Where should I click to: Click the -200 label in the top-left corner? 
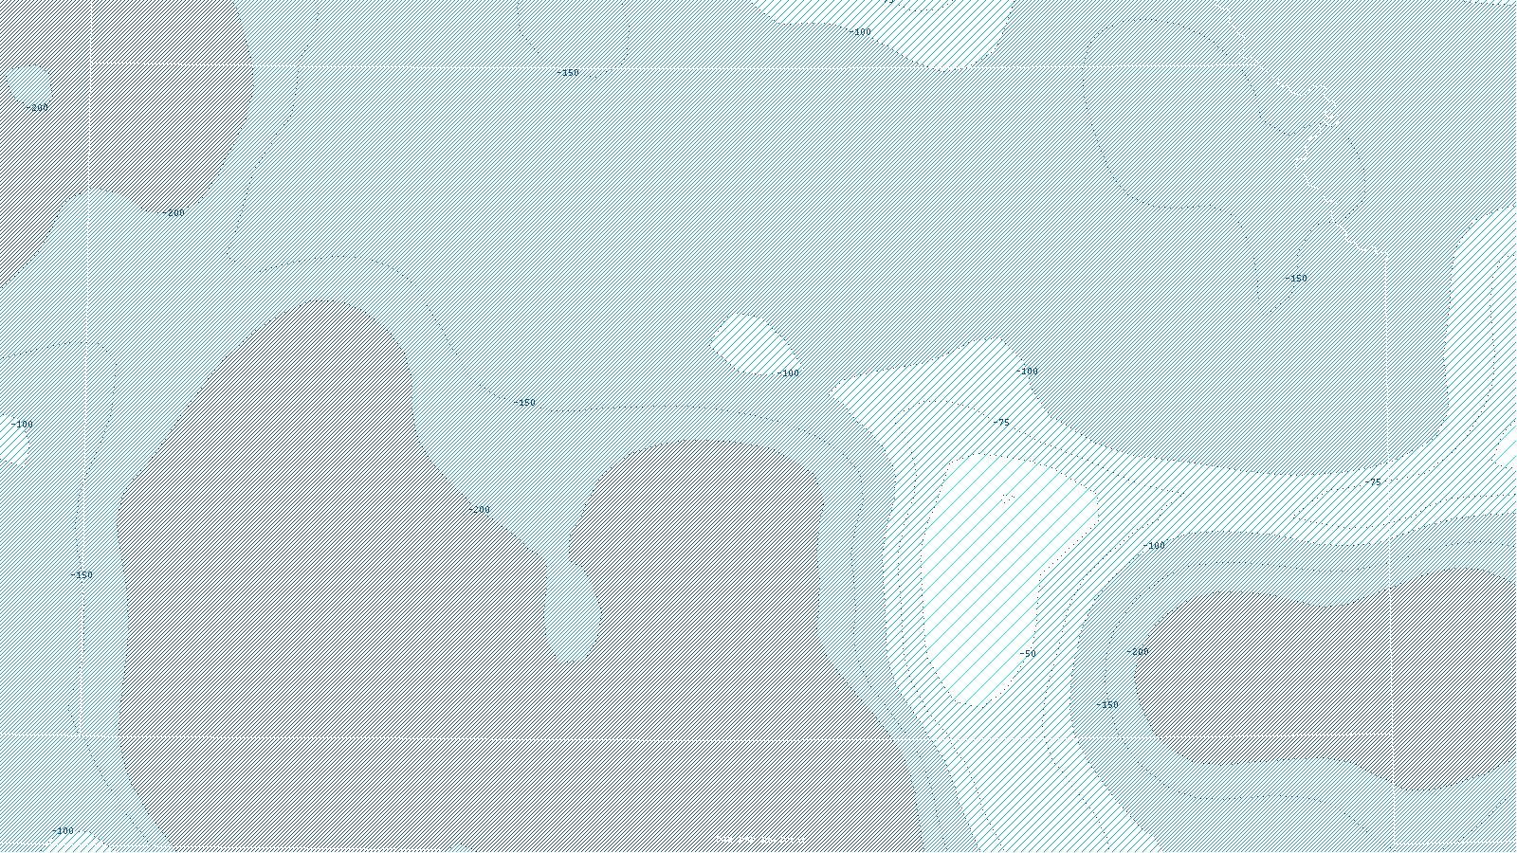pyautogui.click(x=36, y=108)
